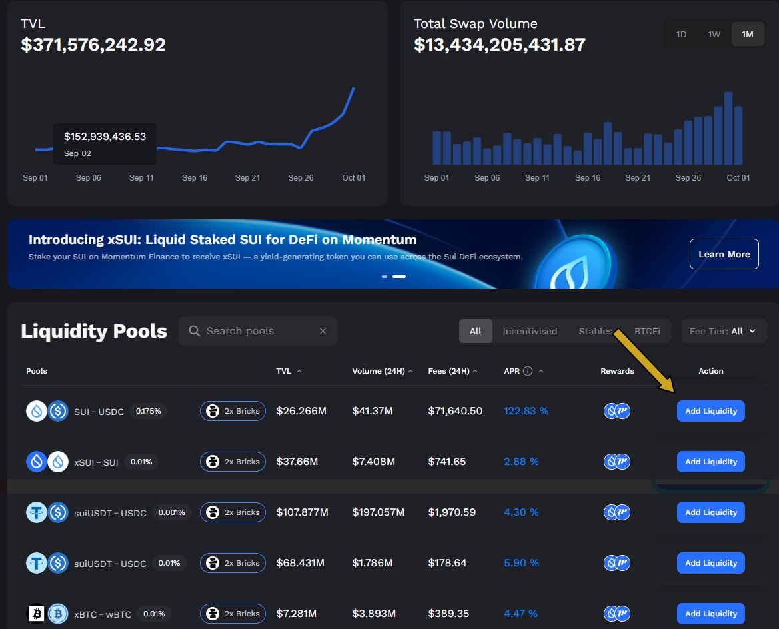
Task: Click the magnifier icon in pool search
Action: point(195,331)
